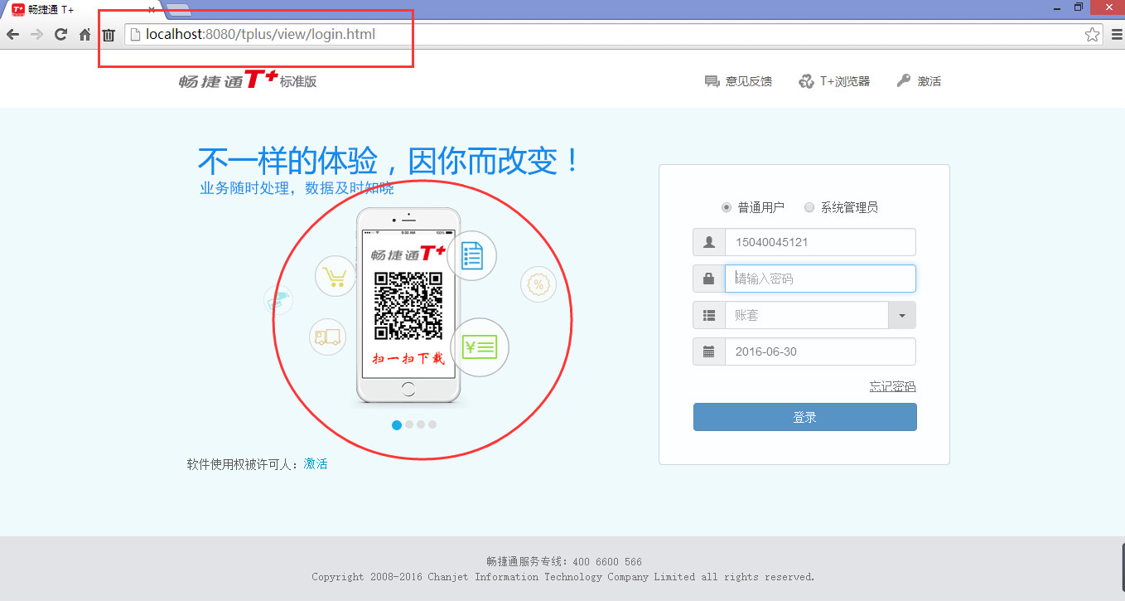Open the T+浏览器 link in header

pyautogui.click(x=834, y=81)
